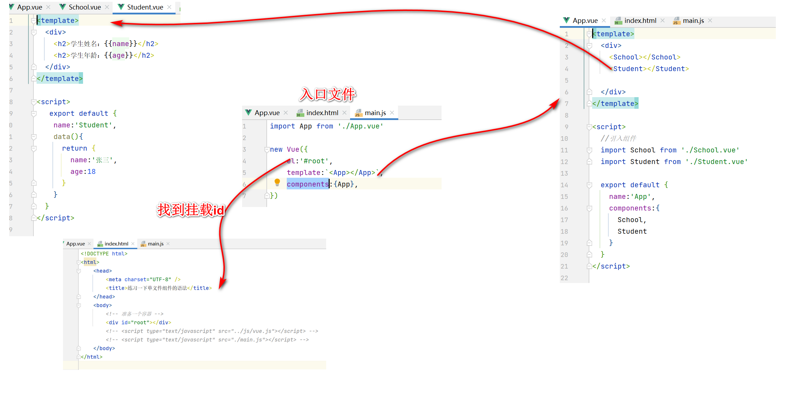Close index.html tab in the DOCTYPE editor

pos(133,244)
